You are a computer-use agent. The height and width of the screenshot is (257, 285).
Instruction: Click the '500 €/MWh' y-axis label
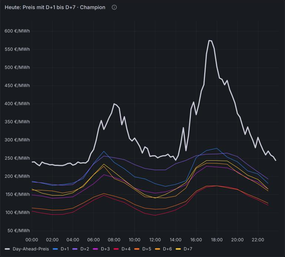click(x=17, y=67)
